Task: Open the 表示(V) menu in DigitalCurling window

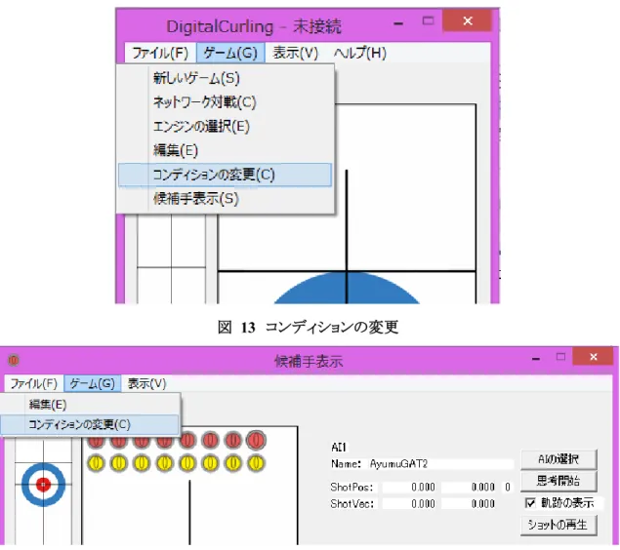Action: click(x=295, y=53)
